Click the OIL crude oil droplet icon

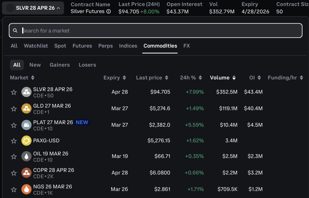click(26, 156)
